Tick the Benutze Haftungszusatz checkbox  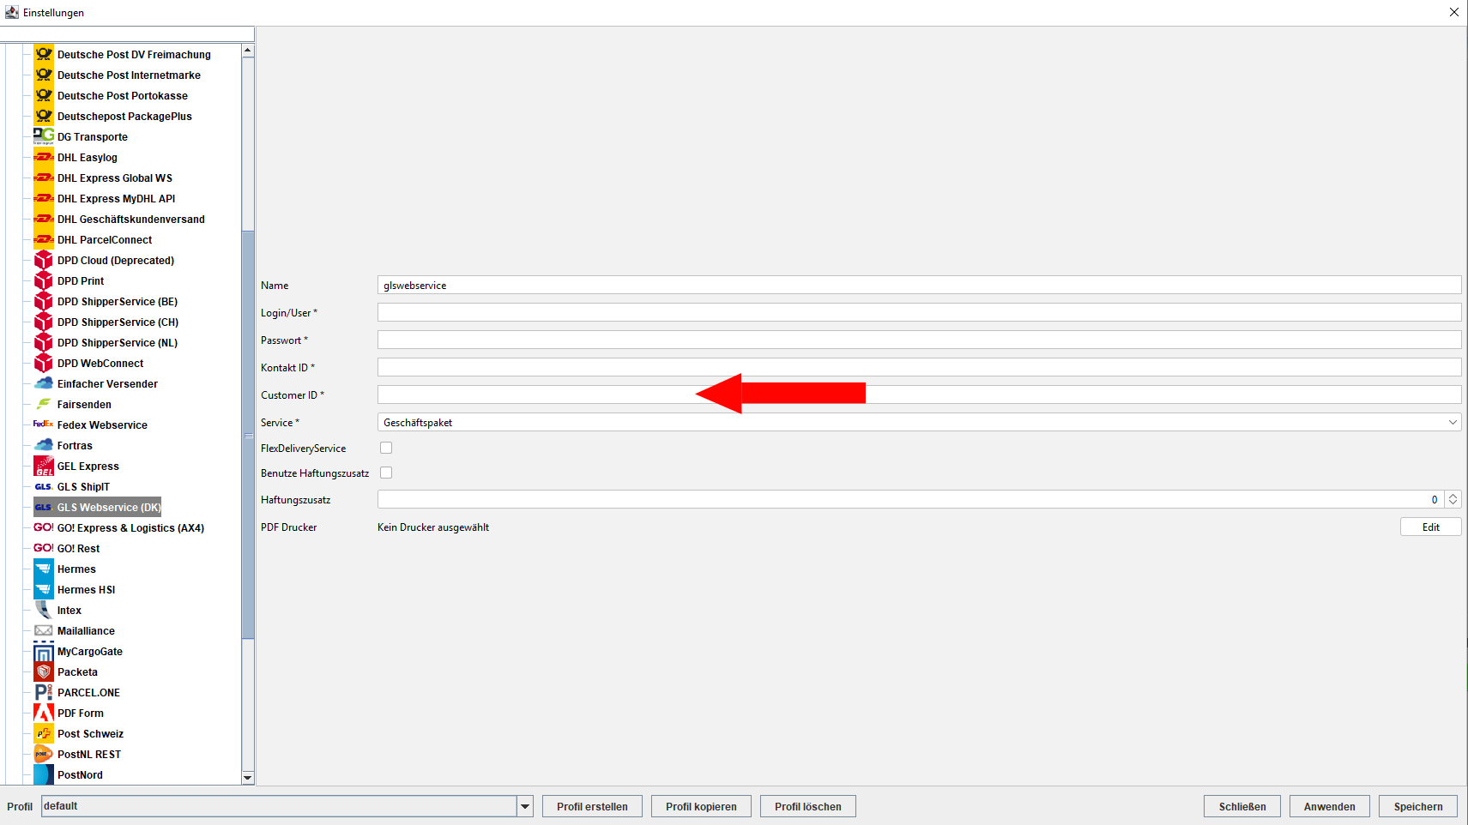coord(386,473)
